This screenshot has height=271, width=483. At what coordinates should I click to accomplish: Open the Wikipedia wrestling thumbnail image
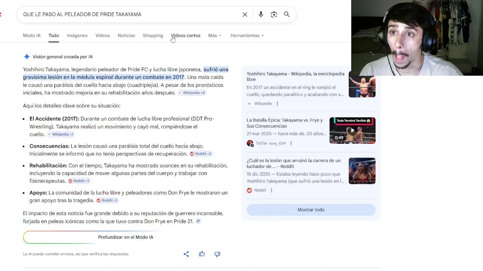[x=362, y=84]
